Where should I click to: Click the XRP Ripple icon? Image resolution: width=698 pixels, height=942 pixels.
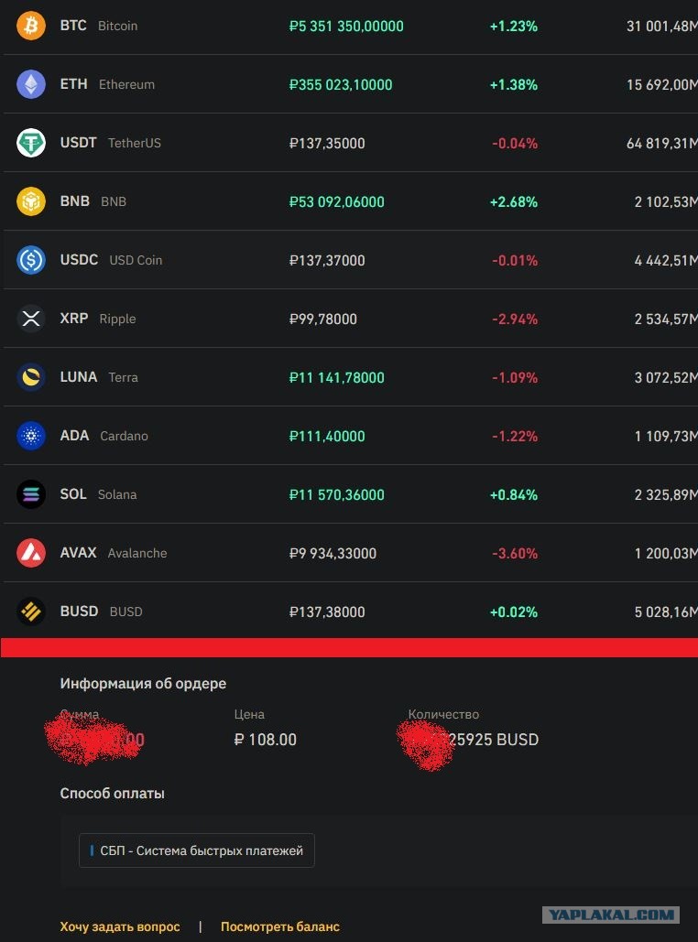click(30, 319)
